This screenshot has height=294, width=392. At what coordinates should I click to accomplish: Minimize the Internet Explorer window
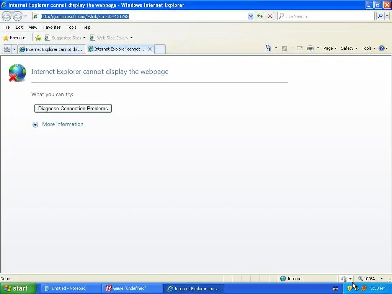tap(369, 5)
